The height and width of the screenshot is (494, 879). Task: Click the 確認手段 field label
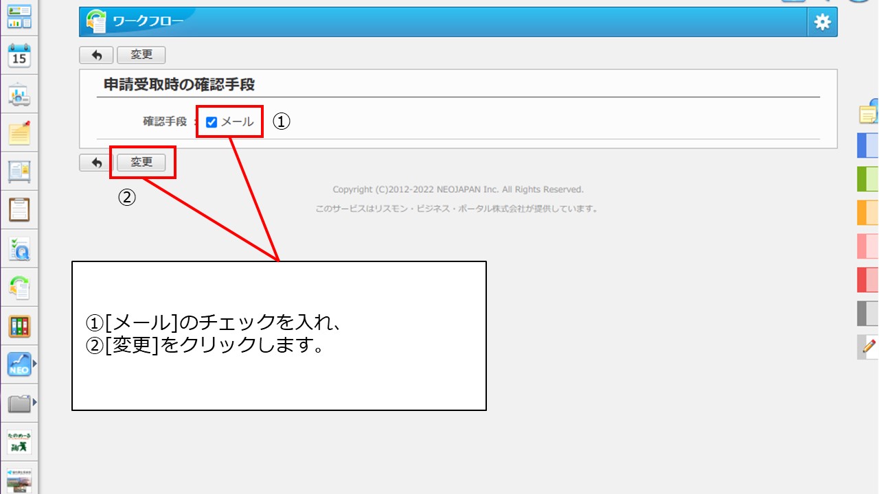[165, 121]
